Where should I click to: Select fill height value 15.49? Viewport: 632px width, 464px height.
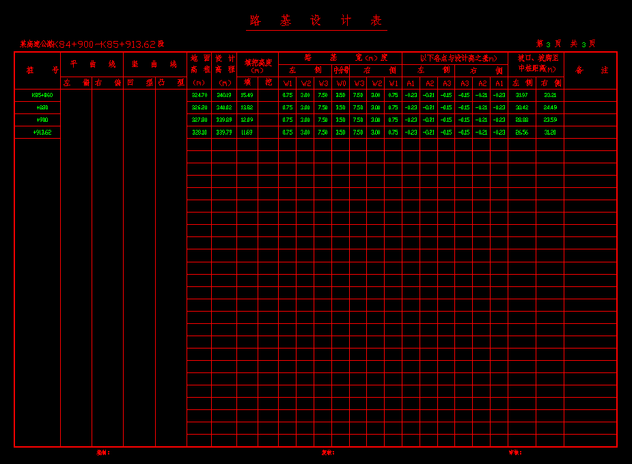point(247,95)
